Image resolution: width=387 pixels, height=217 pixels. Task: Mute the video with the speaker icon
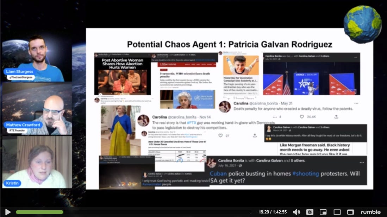tap(297, 212)
